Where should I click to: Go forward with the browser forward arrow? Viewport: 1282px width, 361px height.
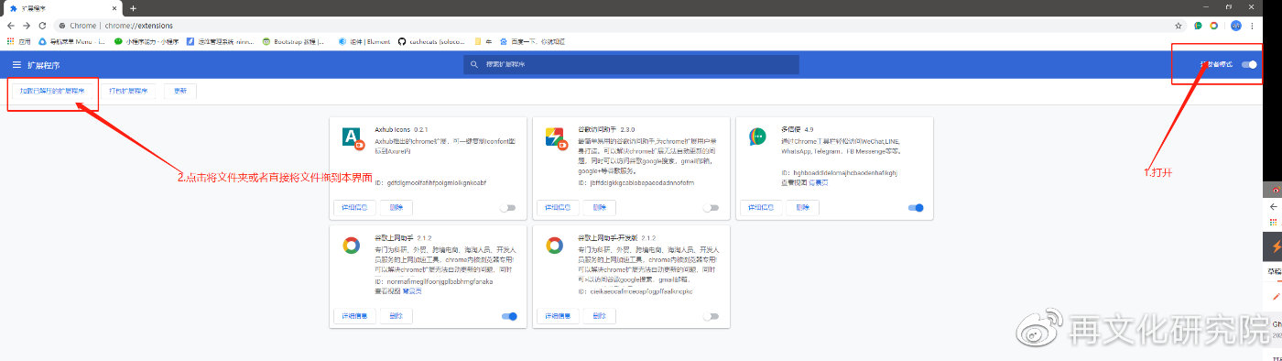click(27, 26)
